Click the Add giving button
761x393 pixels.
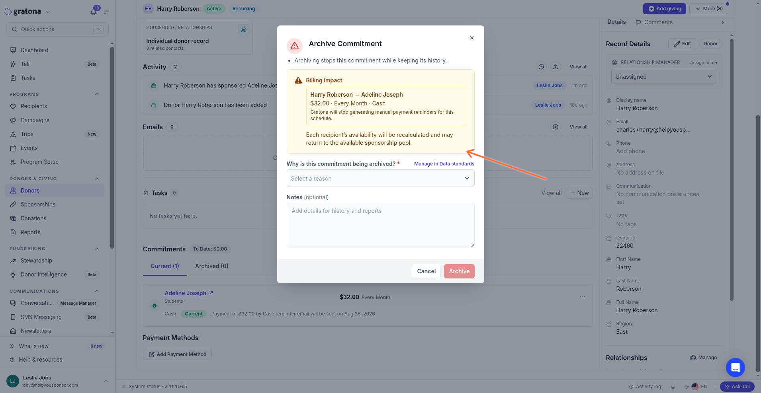[664, 8]
